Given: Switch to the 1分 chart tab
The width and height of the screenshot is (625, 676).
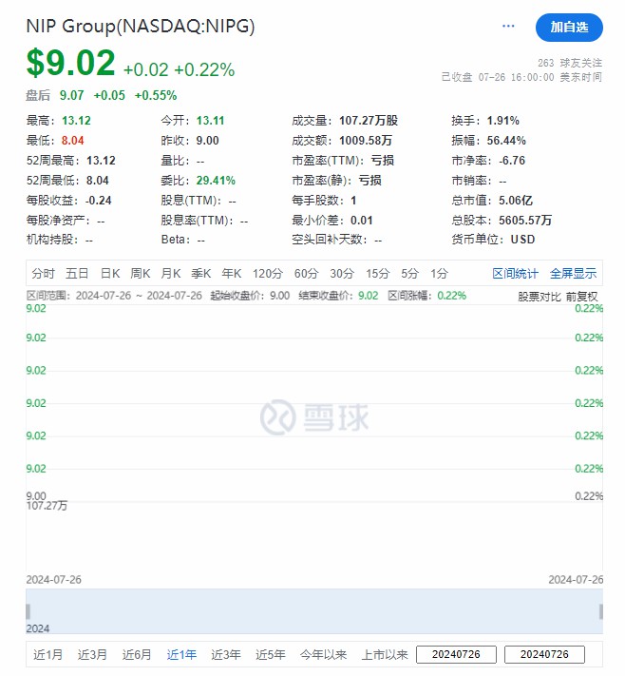Looking at the screenshot, I should [x=440, y=273].
